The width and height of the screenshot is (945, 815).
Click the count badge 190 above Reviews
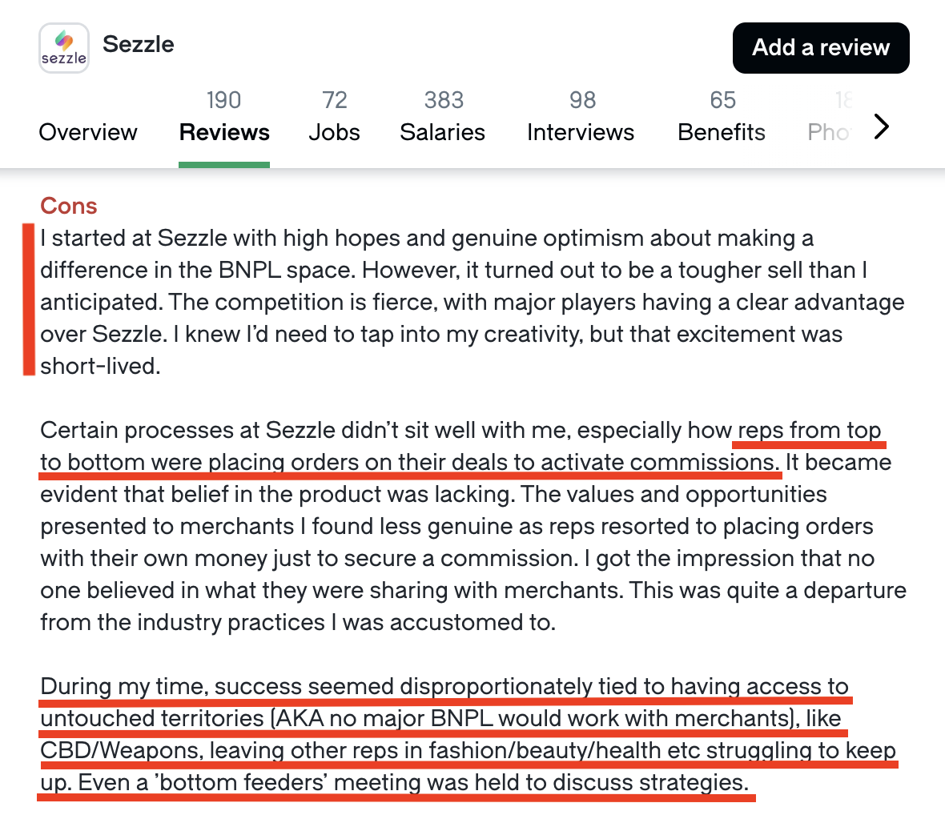coord(224,99)
